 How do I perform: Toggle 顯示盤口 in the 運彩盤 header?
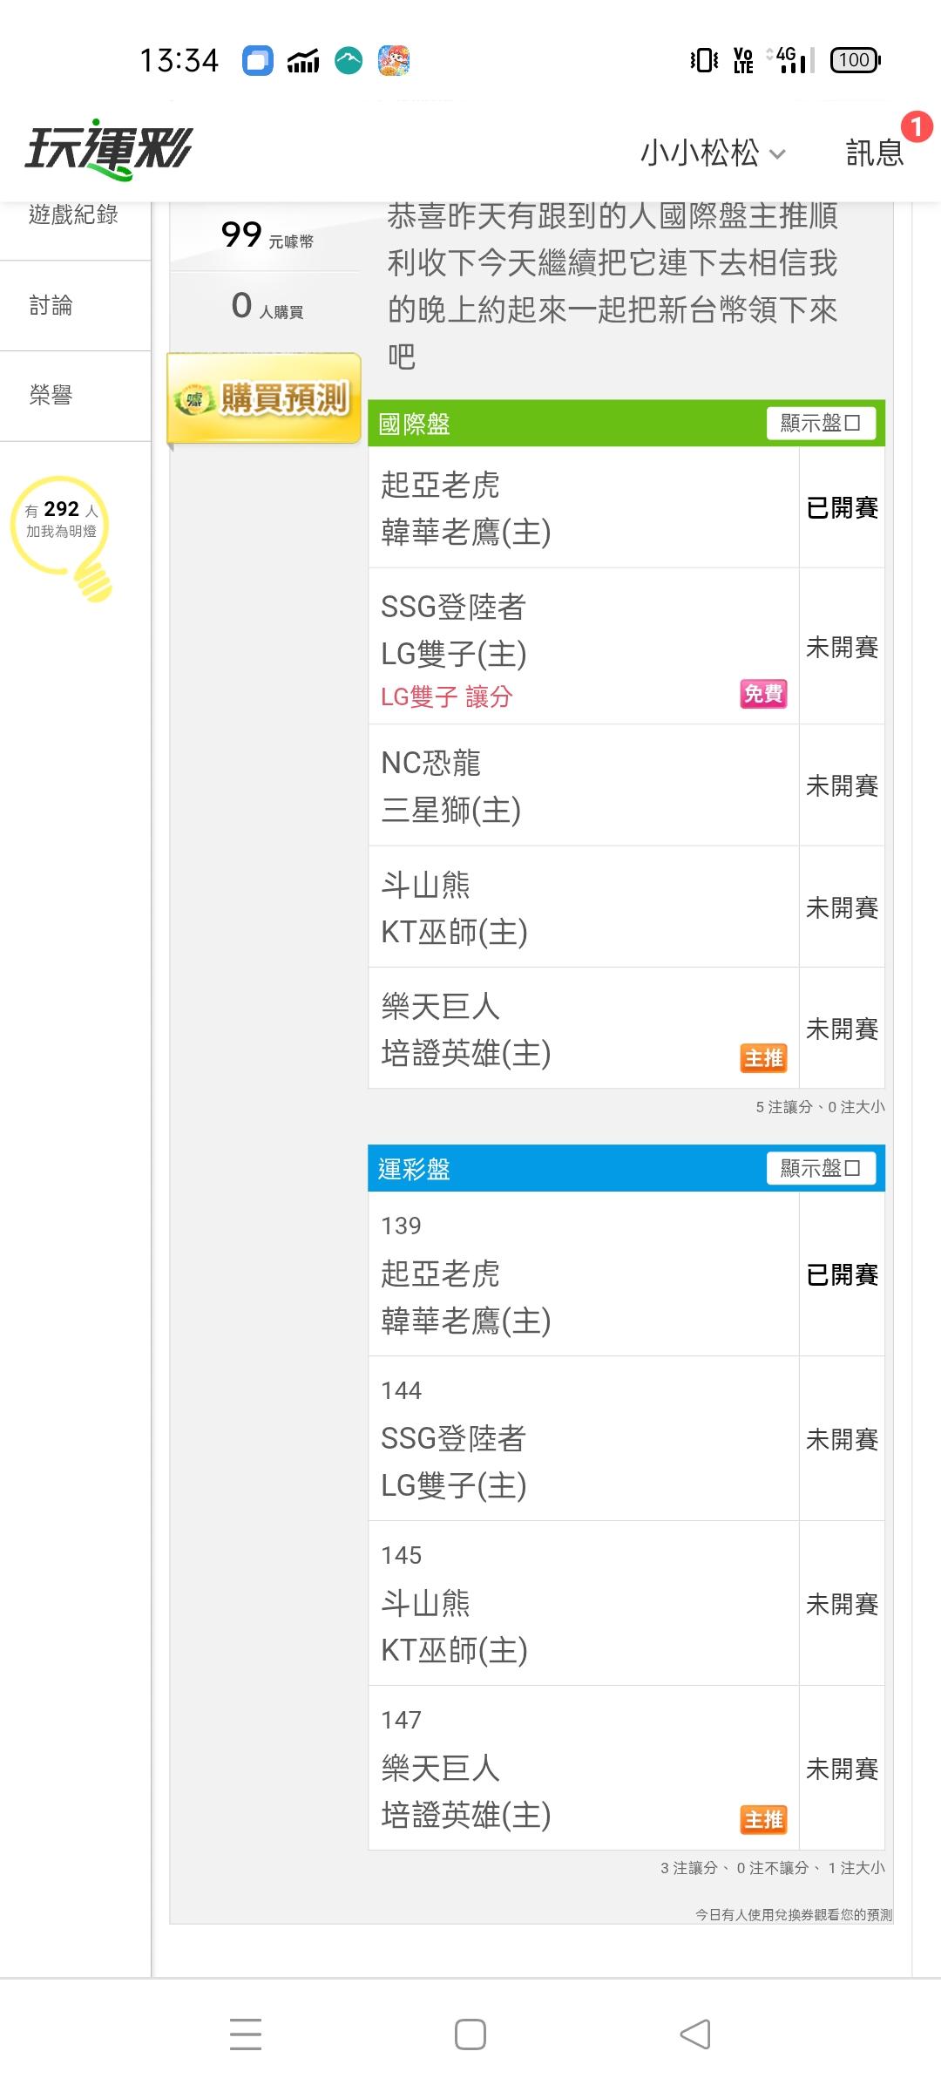pos(821,1168)
